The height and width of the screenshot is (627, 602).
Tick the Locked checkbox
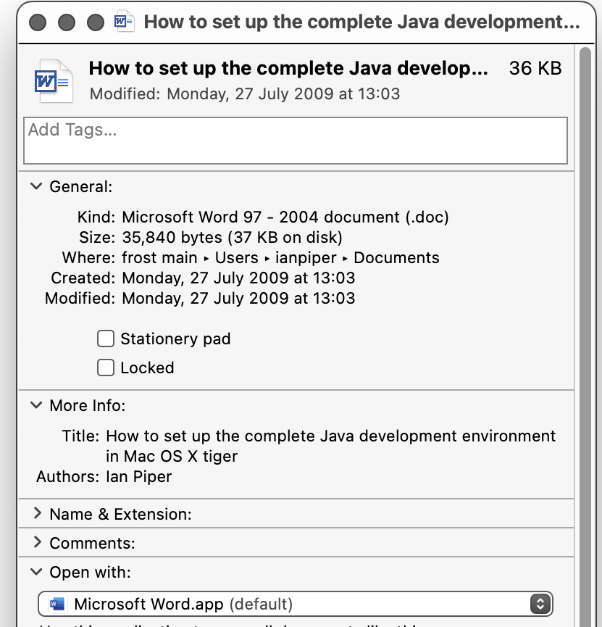[x=106, y=368]
